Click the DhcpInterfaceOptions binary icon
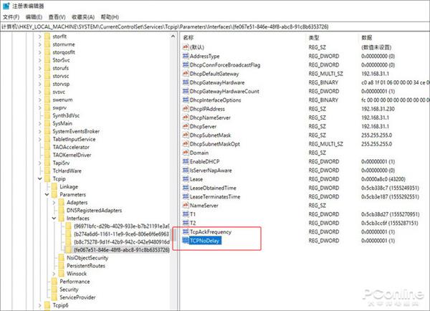Screen dimensions: 430x311 click(186, 100)
